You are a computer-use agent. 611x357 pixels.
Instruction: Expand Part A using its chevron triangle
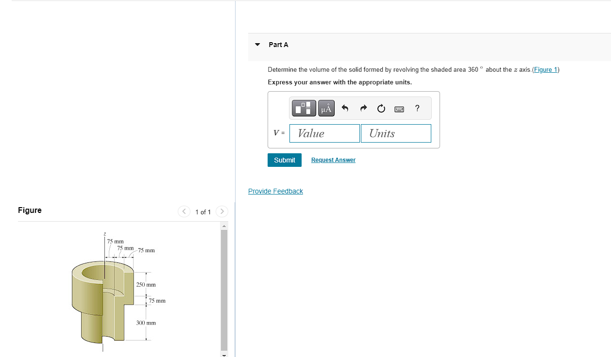coord(257,44)
